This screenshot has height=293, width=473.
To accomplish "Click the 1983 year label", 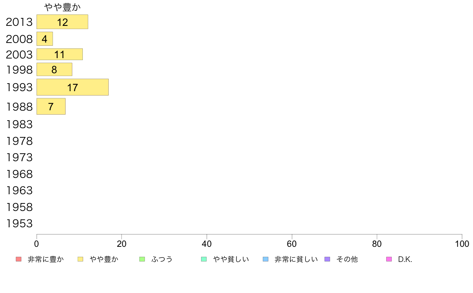I will click(x=19, y=124).
